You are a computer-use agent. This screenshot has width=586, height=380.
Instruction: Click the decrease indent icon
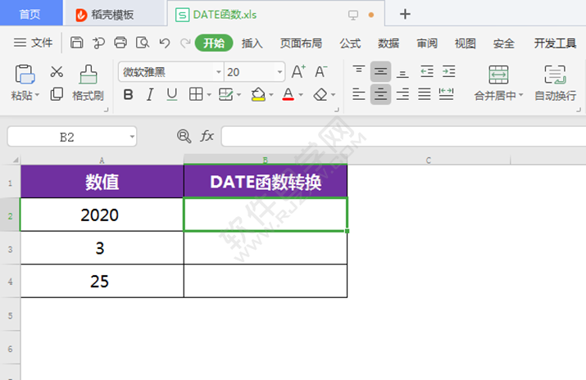click(x=427, y=71)
